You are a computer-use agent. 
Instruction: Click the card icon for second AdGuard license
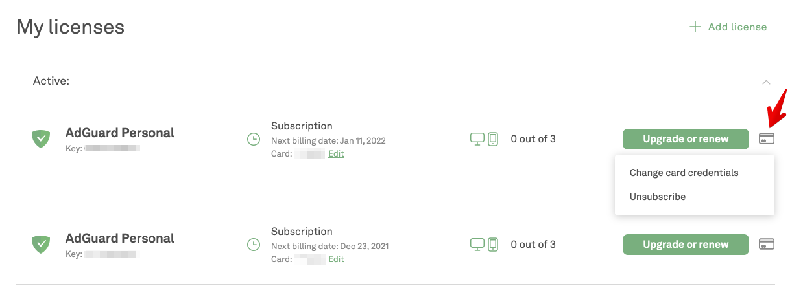(767, 244)
